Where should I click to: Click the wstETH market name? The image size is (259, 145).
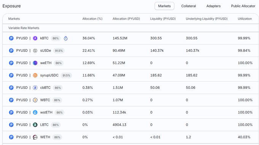[46, 112]
